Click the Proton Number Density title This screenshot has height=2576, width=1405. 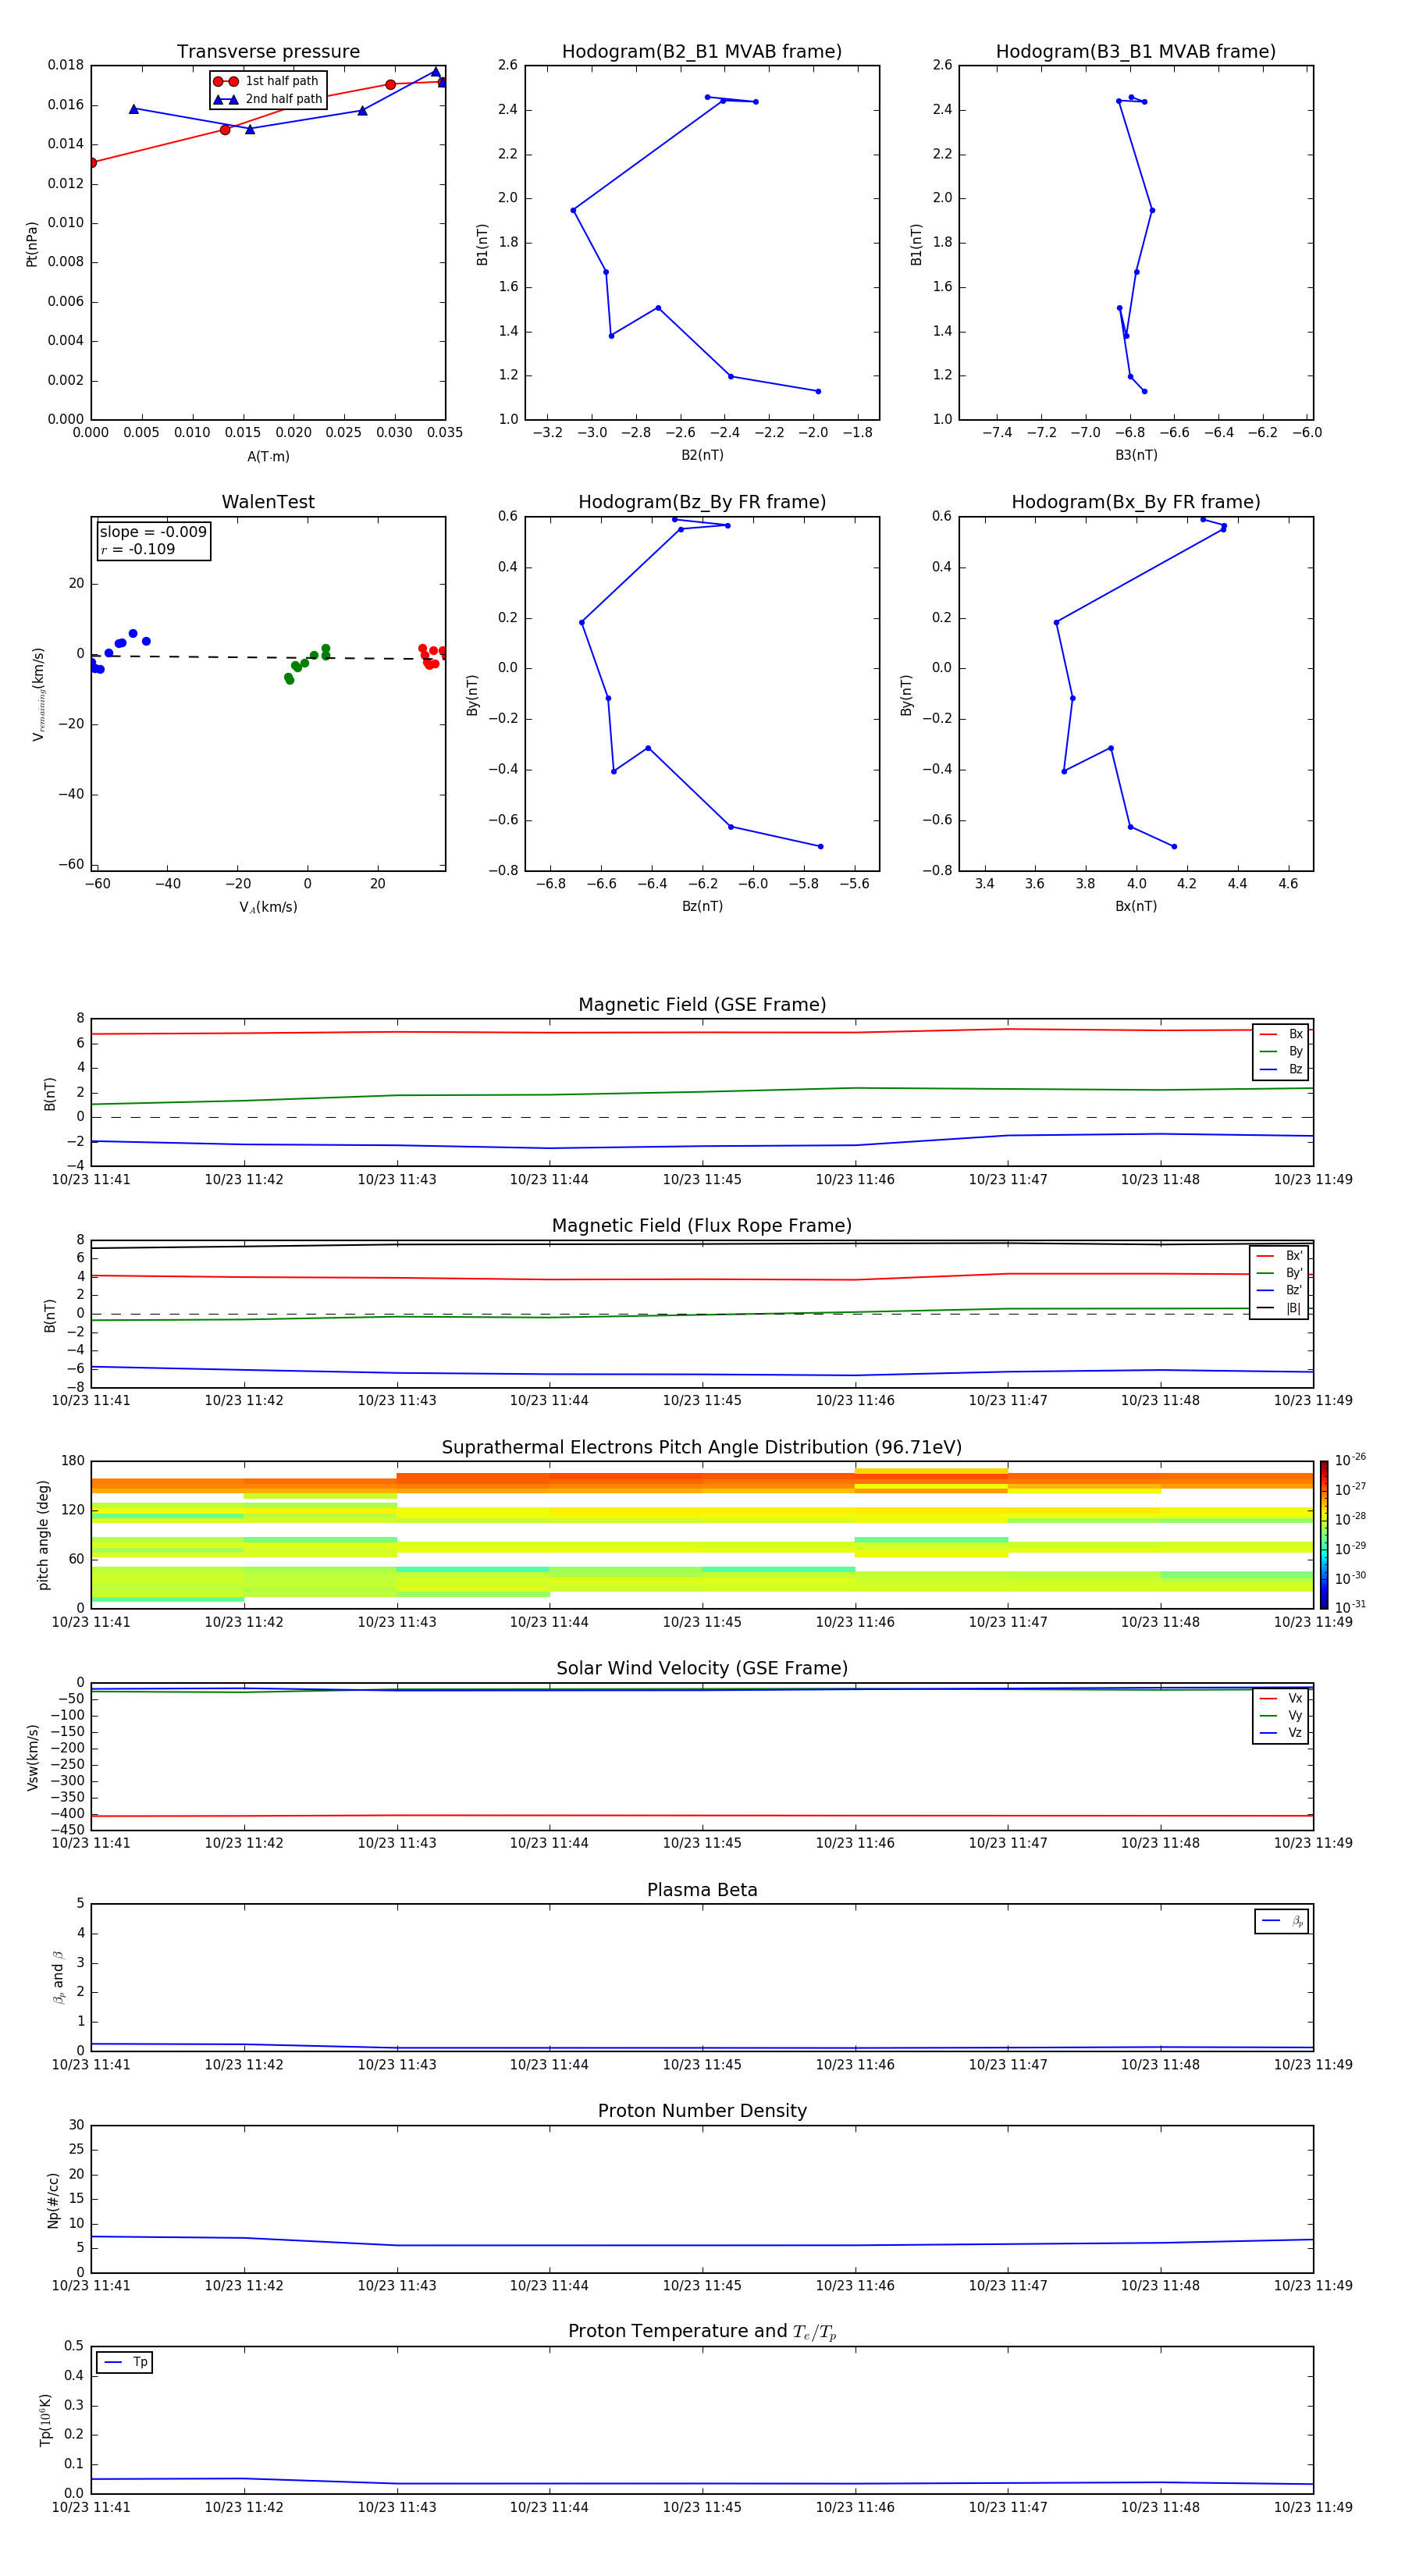[x=702, y=2111]
